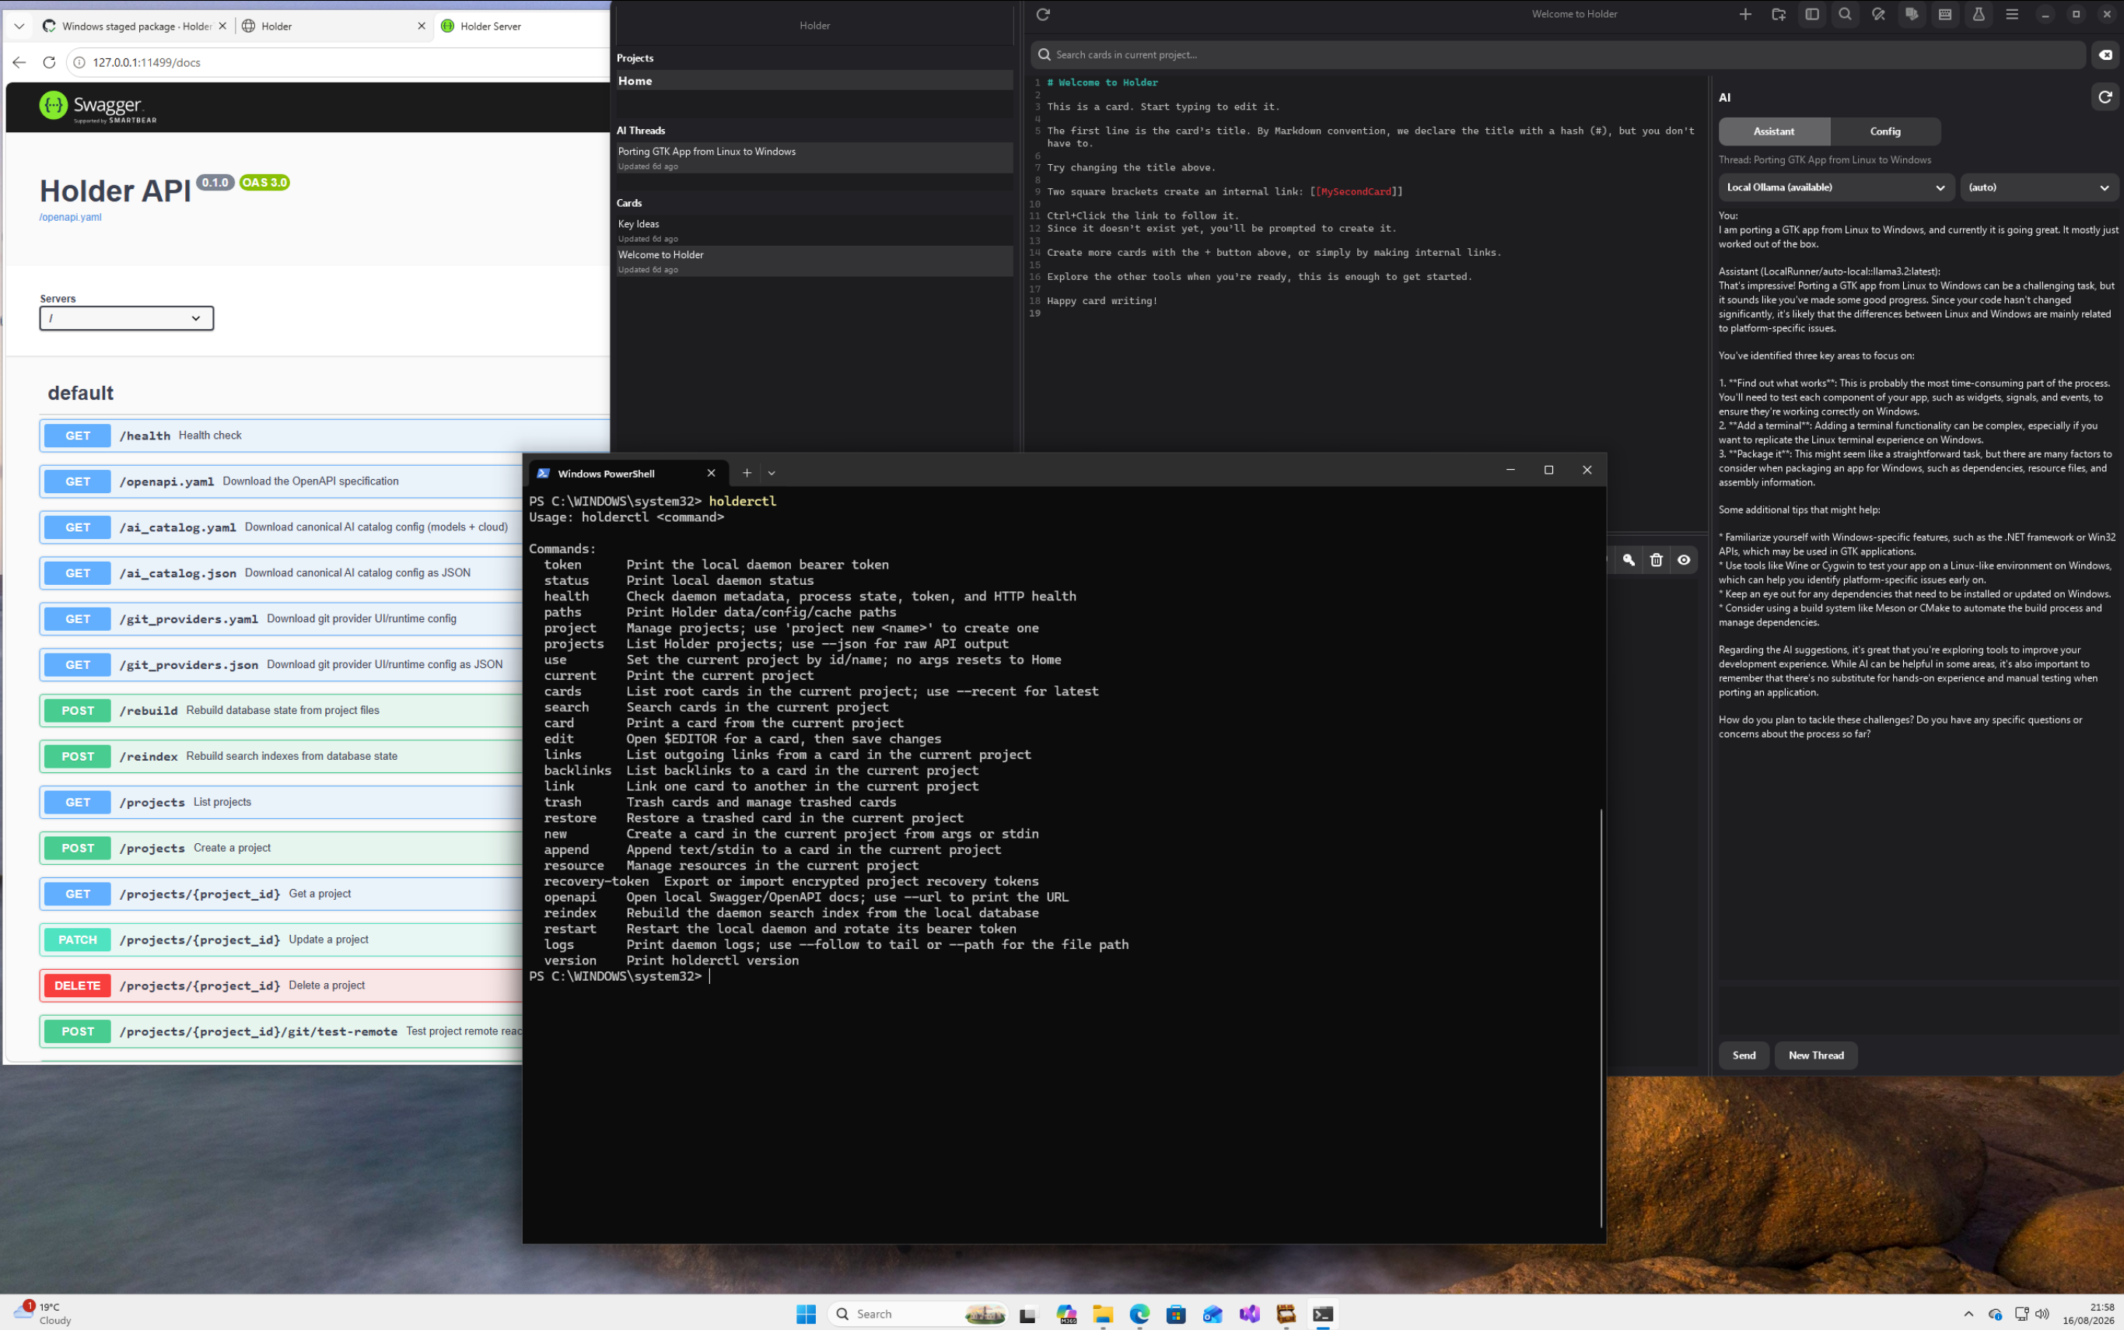Open the (auto) model dropdown

2038,187
